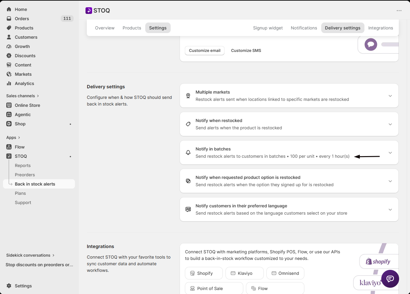The image size is (410, 294).
Task: Open Back in stock alerts page
Action: [39, 184]
